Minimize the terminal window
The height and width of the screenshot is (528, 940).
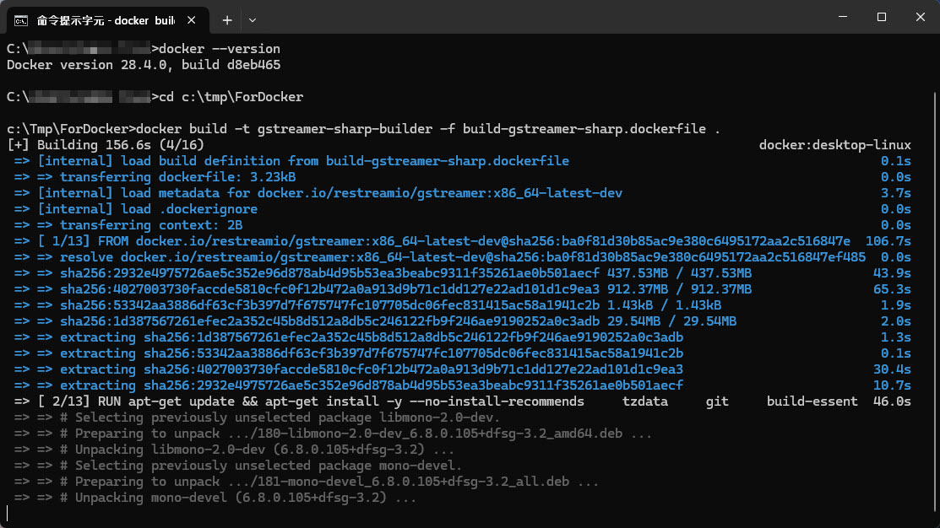click(842, 17)
